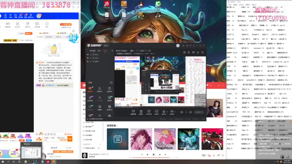
Task: Open my music cloud disk in music sidebar
Action: [x=89, y=131]
